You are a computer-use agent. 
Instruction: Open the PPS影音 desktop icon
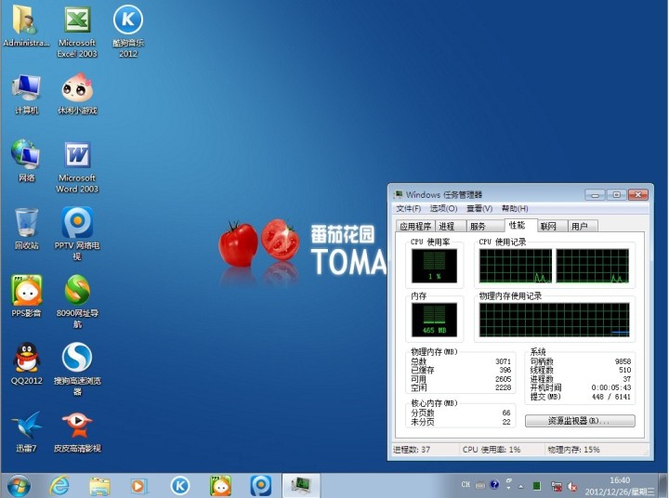(27, 292)
